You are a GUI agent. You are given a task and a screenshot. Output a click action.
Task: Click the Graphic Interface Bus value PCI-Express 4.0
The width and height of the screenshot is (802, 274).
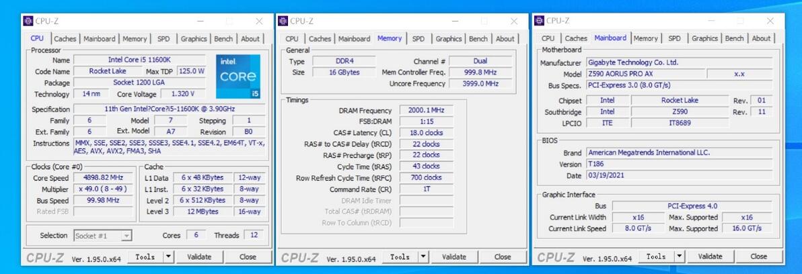tap(692, 206)
